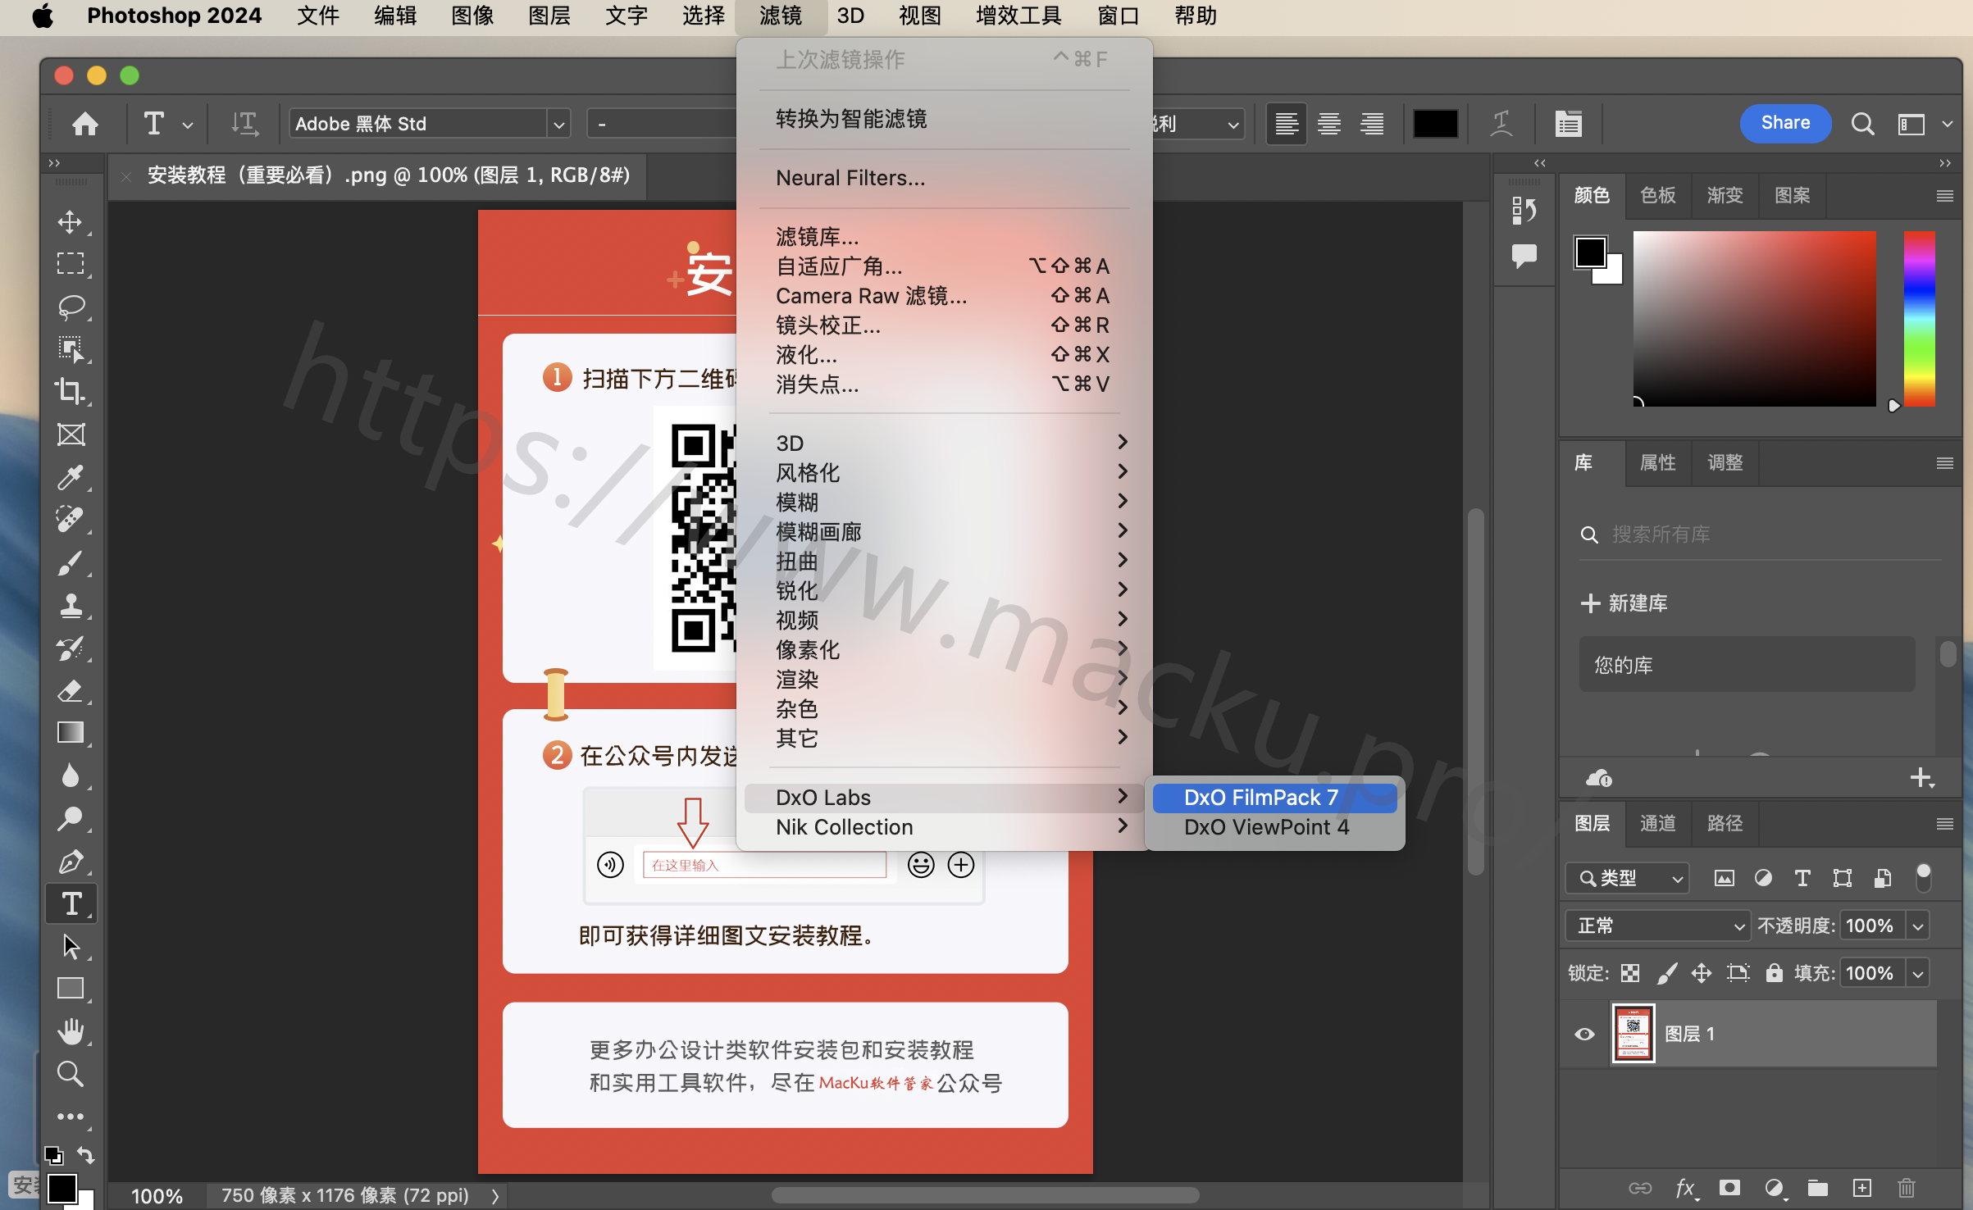Toggle lock position
1973x1210 pixels.
pyautogui.click(x=1702, y=973)
